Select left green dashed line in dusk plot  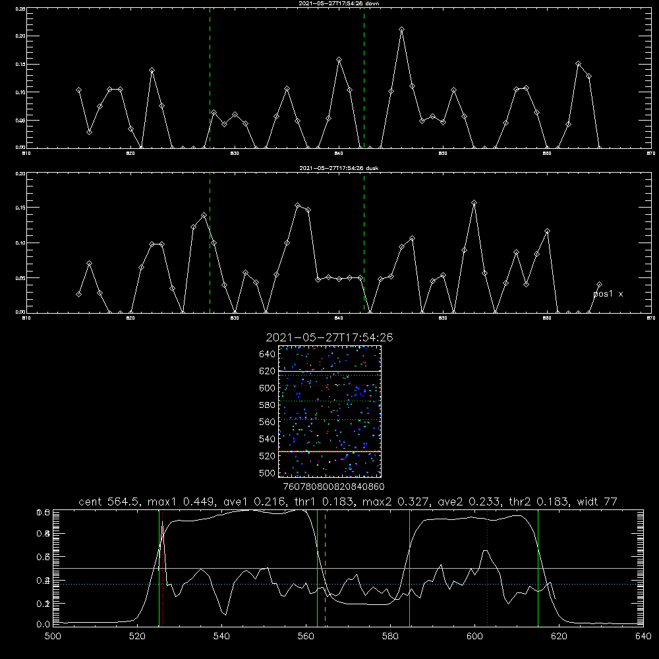tap(210, 243)
